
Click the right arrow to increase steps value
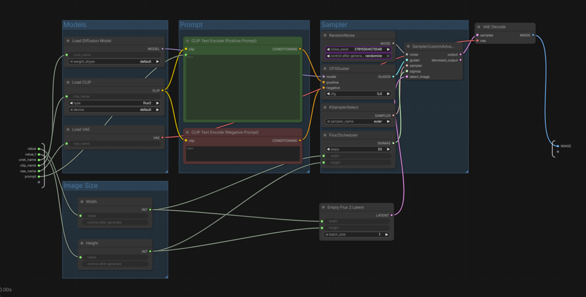pos(389,149)
